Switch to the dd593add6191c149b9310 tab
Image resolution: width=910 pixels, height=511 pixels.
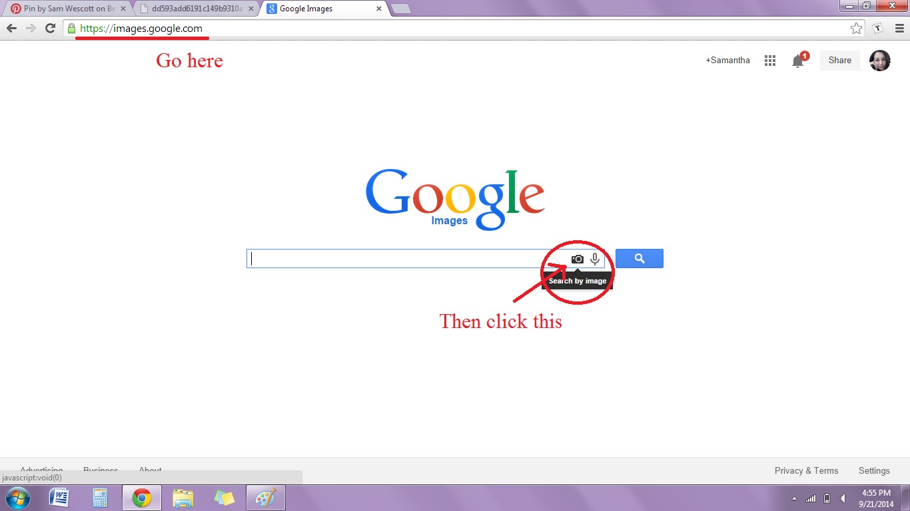click(193, 9)
